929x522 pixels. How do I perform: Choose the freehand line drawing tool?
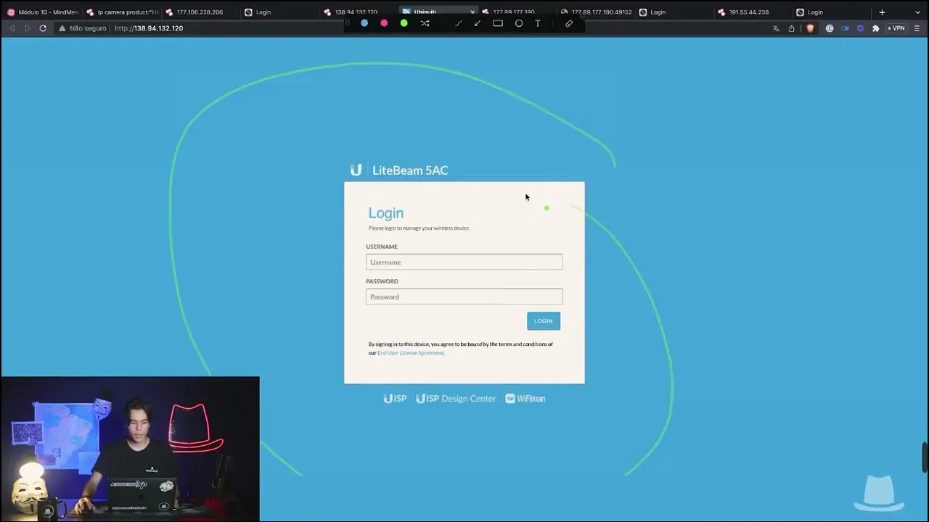458,23
